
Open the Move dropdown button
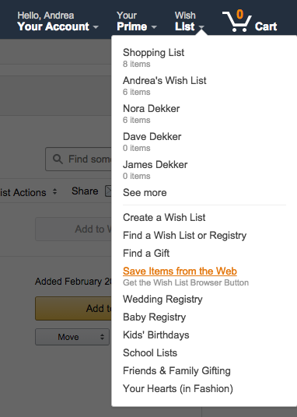(x=72, y=337)
